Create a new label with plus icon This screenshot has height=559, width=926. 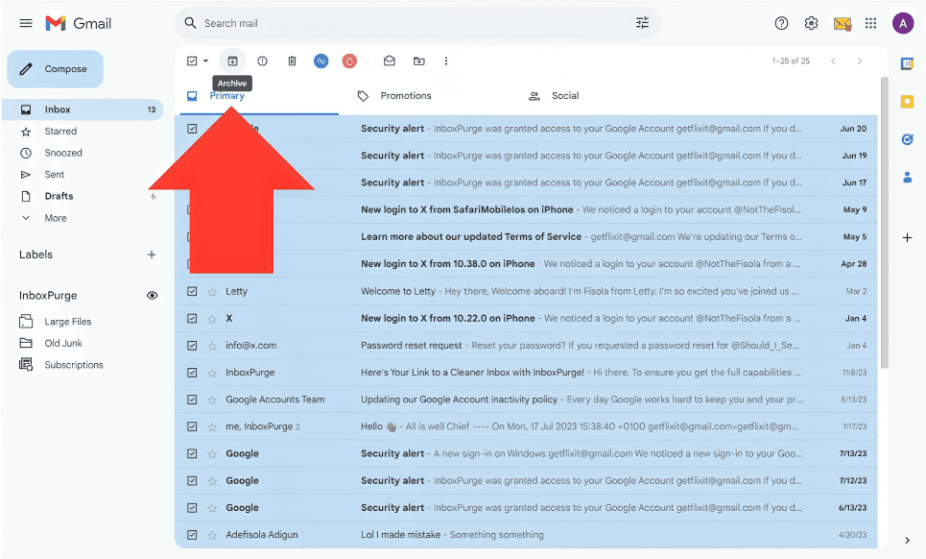(x=152, y=255)
